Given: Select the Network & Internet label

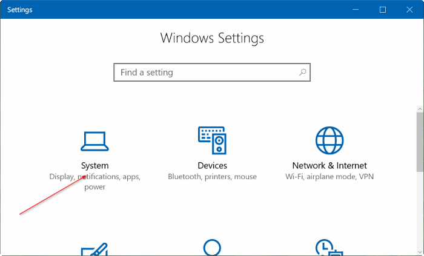Looking at the screenshot, I should (330, 166).
